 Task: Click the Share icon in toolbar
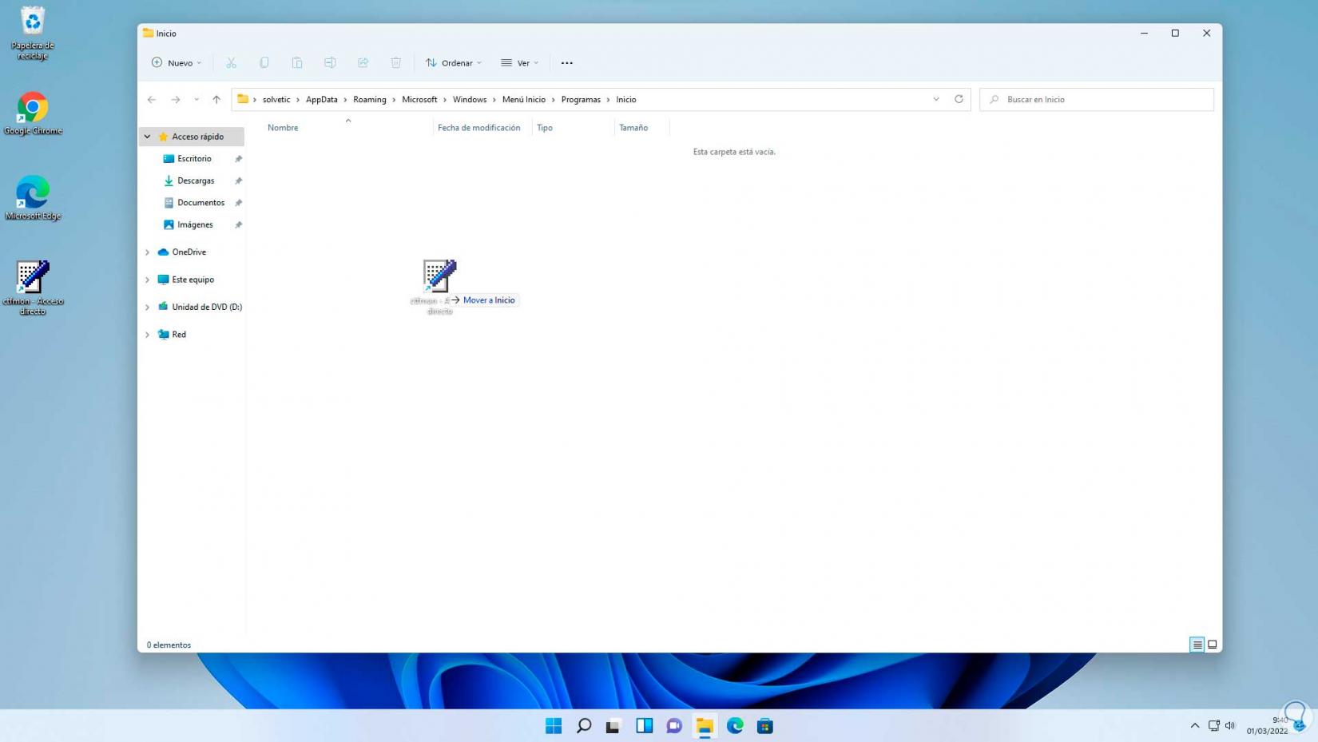[x=363, y=63]
